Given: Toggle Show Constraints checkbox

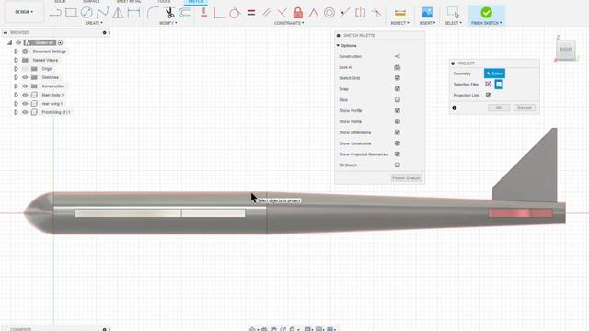Looking at the screenshot, I should [397, 143].
